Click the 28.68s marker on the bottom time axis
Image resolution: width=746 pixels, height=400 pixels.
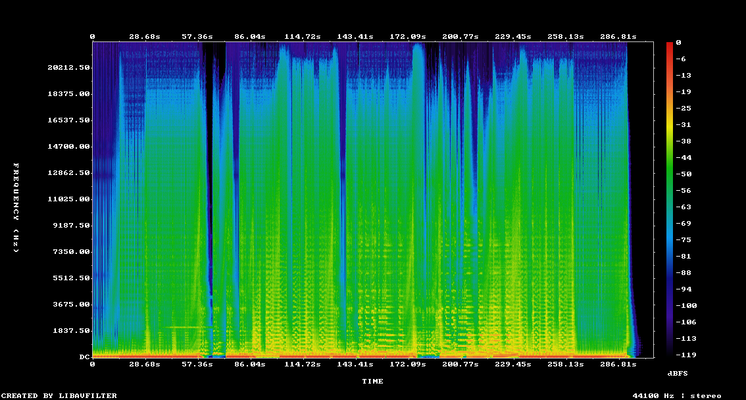pos(145,364)
